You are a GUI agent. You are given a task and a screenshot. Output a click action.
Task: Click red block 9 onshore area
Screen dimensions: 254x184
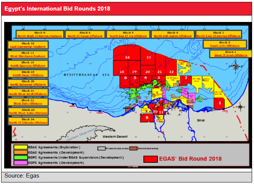pyautogui.click(x=147, y=118)
